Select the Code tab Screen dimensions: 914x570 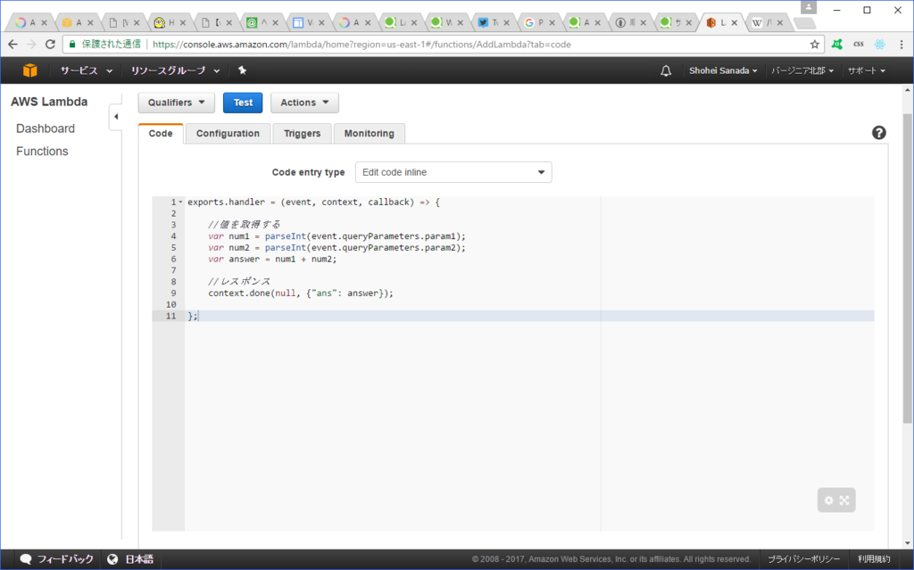[161, 134]
